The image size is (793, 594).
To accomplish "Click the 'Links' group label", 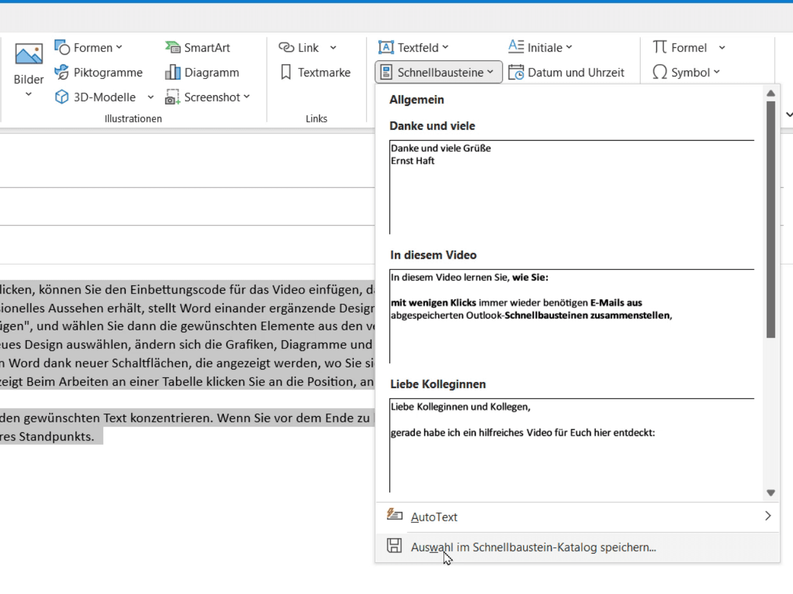I will click(x=317, y=119).
